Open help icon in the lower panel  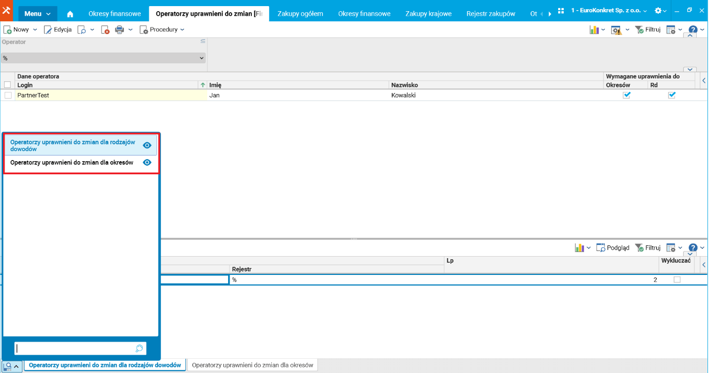pyautogui.click(x=693, y=248)
